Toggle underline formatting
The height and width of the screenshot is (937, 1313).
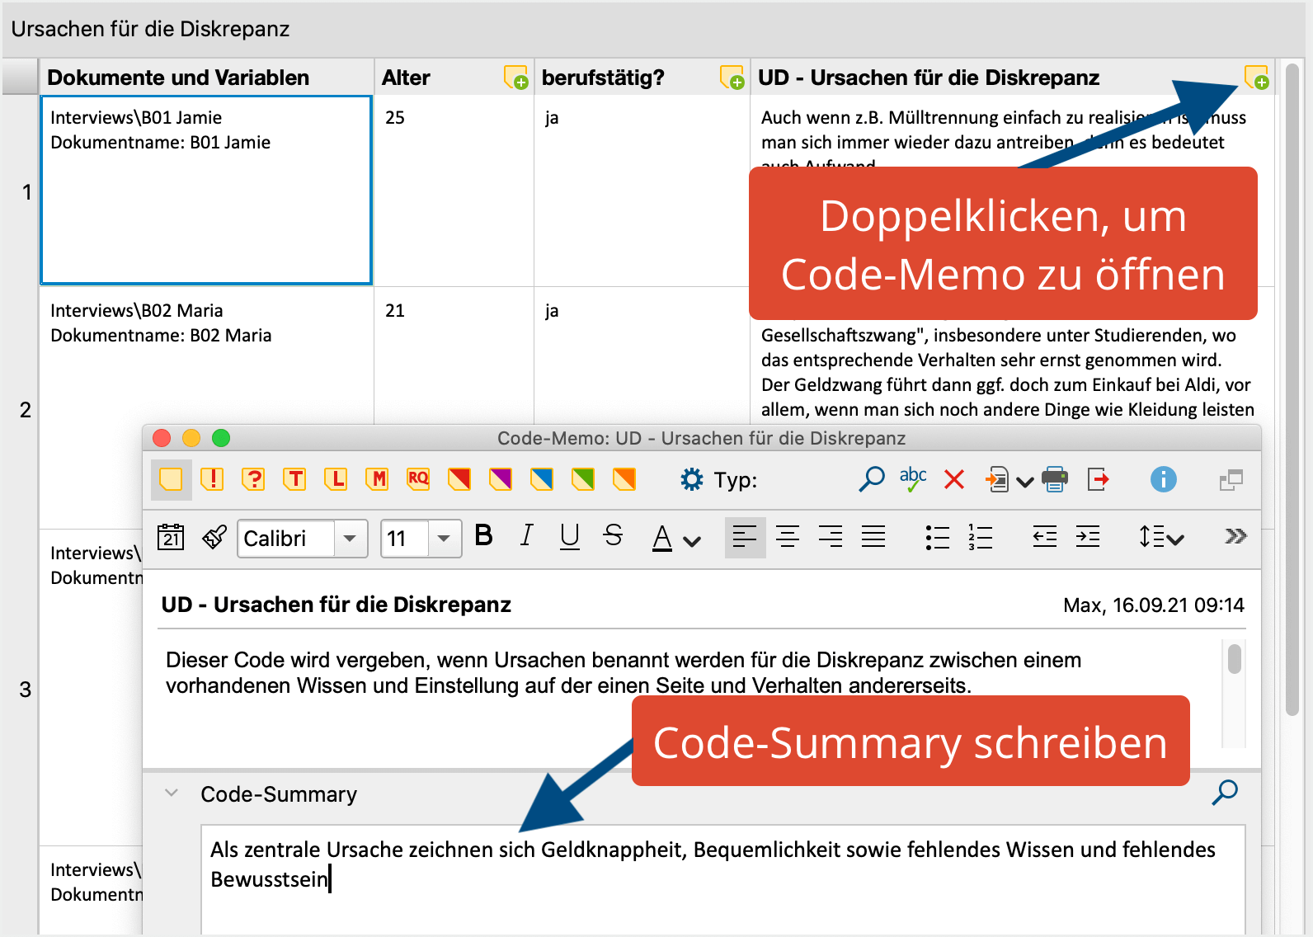click(x=569, y=537)
